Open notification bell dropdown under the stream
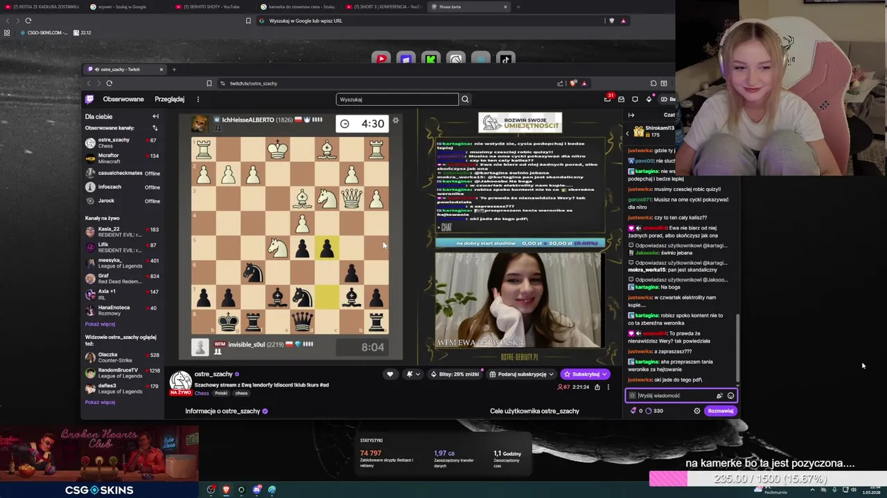The width and height of the screenshot is (887, 498). (x=412, y=374)
